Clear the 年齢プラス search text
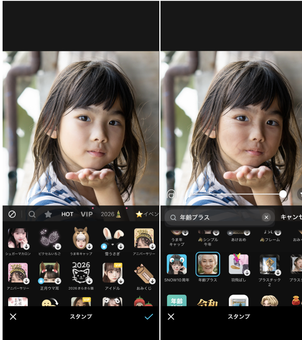This screenshot has height=340, width=302. (266, 217)
